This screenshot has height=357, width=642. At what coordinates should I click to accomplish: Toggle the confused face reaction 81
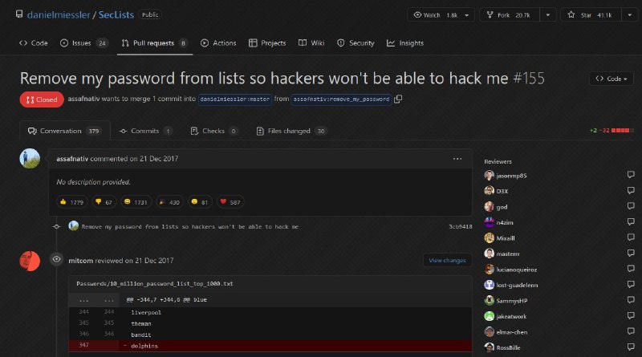coord(200,202)
